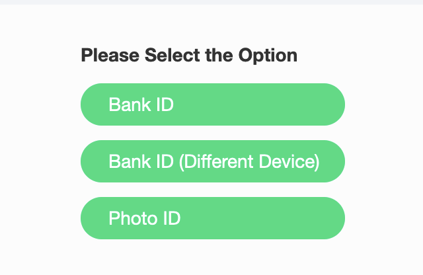Viewport: 423px width, 275px height.
Task: Start the Photo ID verification method
Action: [x=213, y=218]
